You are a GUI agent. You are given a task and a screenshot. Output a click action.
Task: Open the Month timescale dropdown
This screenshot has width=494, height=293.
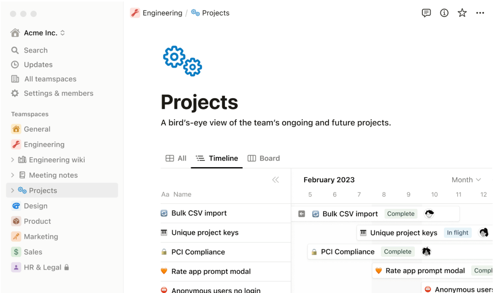click(466, 180)
